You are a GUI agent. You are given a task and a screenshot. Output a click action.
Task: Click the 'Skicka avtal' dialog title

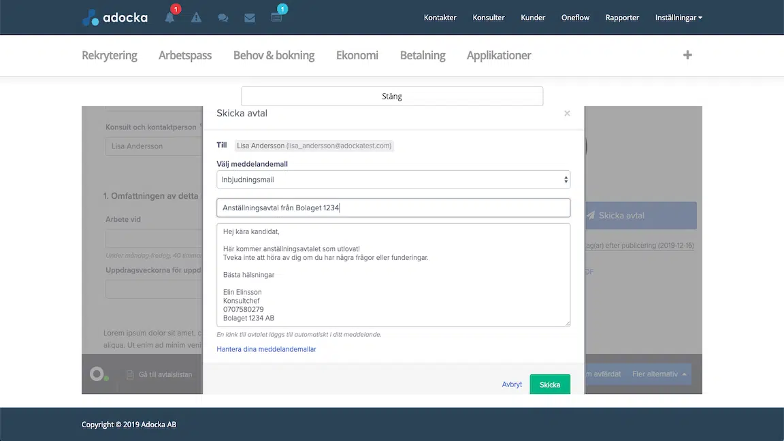(x=242, y=113)
